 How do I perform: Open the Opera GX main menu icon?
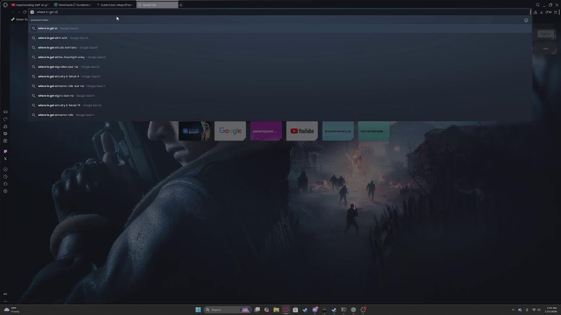pyautogui.click(x=5, y=5)
